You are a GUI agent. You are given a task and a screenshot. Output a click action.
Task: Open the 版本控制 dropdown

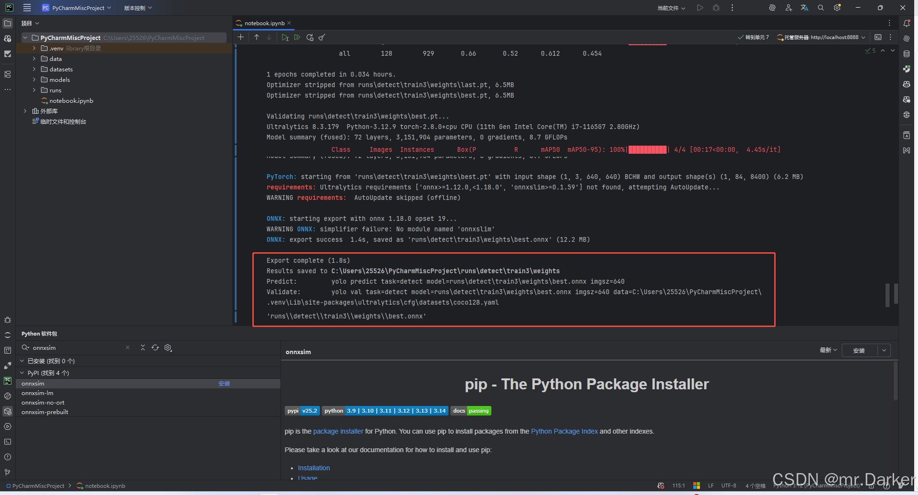click(138, 8)
